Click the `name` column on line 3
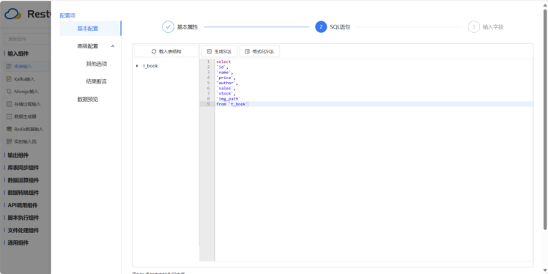Viewport: 548px width, 274px height. pos(223,73)
